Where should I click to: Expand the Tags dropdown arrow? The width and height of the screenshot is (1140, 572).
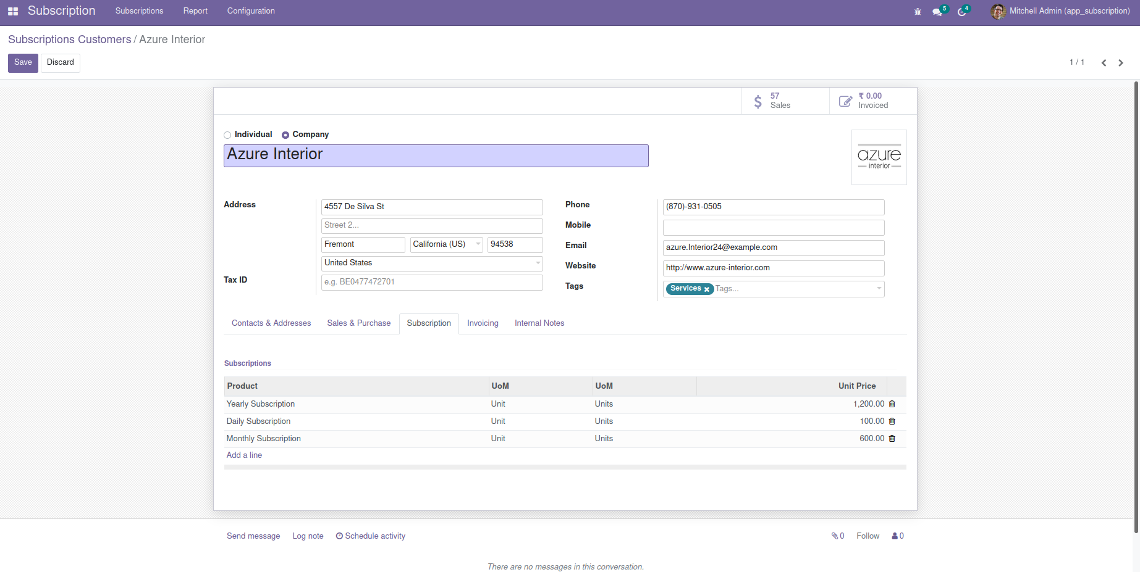coord(879,289)
